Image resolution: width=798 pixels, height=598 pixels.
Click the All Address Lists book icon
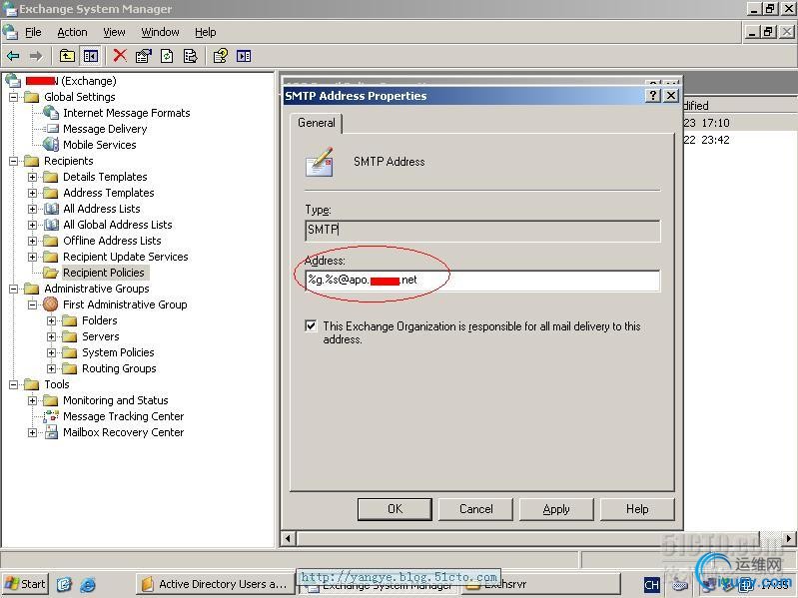click(x=51, y=209)
